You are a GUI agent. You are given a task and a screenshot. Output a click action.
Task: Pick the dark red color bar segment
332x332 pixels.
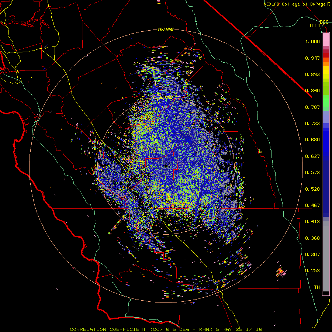(326, 55)
